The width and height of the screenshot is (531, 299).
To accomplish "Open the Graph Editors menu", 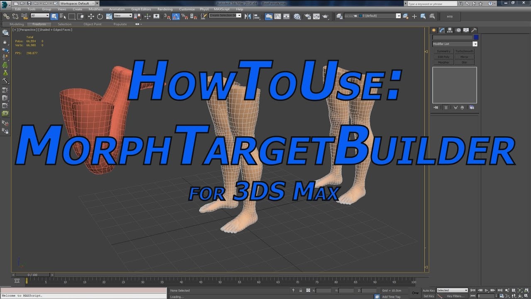I will [x=141, y=9].
